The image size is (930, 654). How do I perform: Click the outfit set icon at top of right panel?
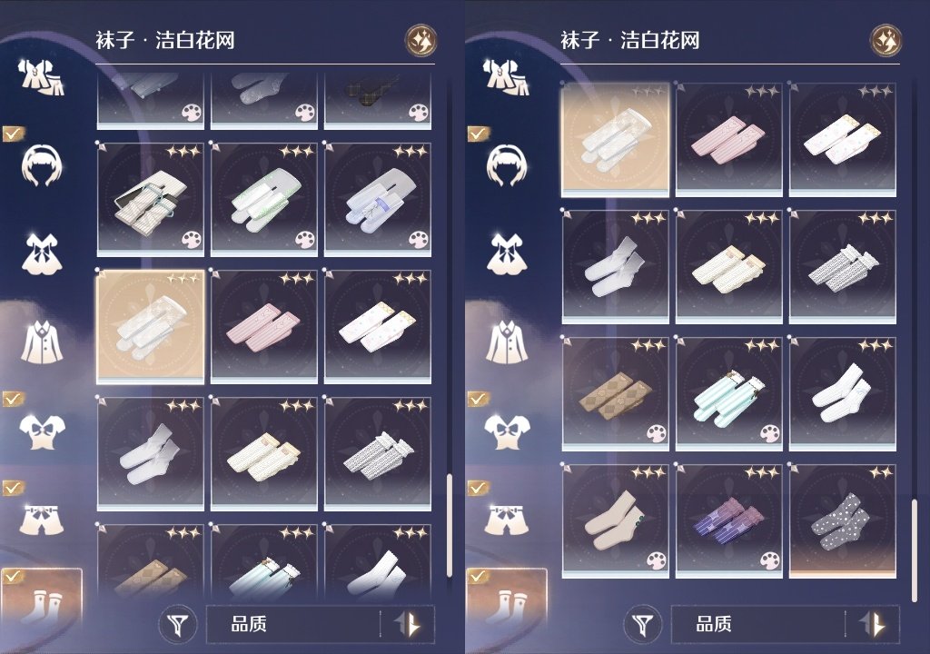506,78
